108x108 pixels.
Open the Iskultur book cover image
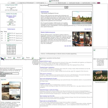coord(11,91)
